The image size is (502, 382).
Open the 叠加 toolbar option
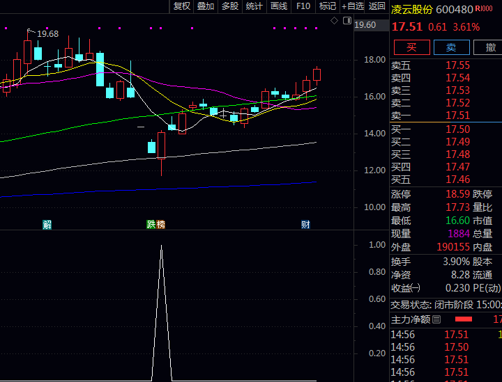pos(206,6)
